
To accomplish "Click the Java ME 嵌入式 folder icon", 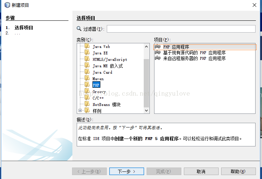I will point(87,66).
